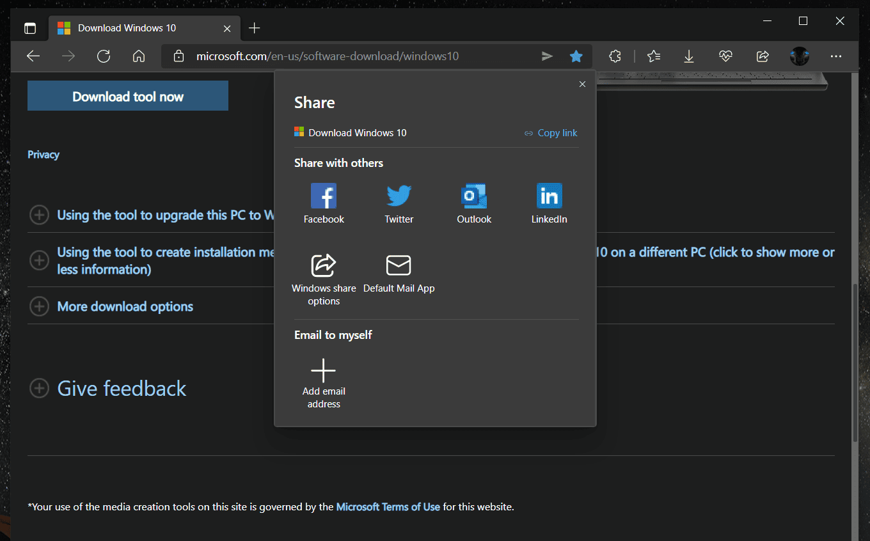Open the Extensions puzzle icon
The image size is (870, 541).
click(615, 56)
